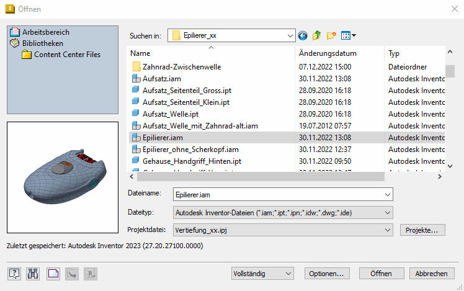Open the Projektdatei dropdown list

coord(388,230)
